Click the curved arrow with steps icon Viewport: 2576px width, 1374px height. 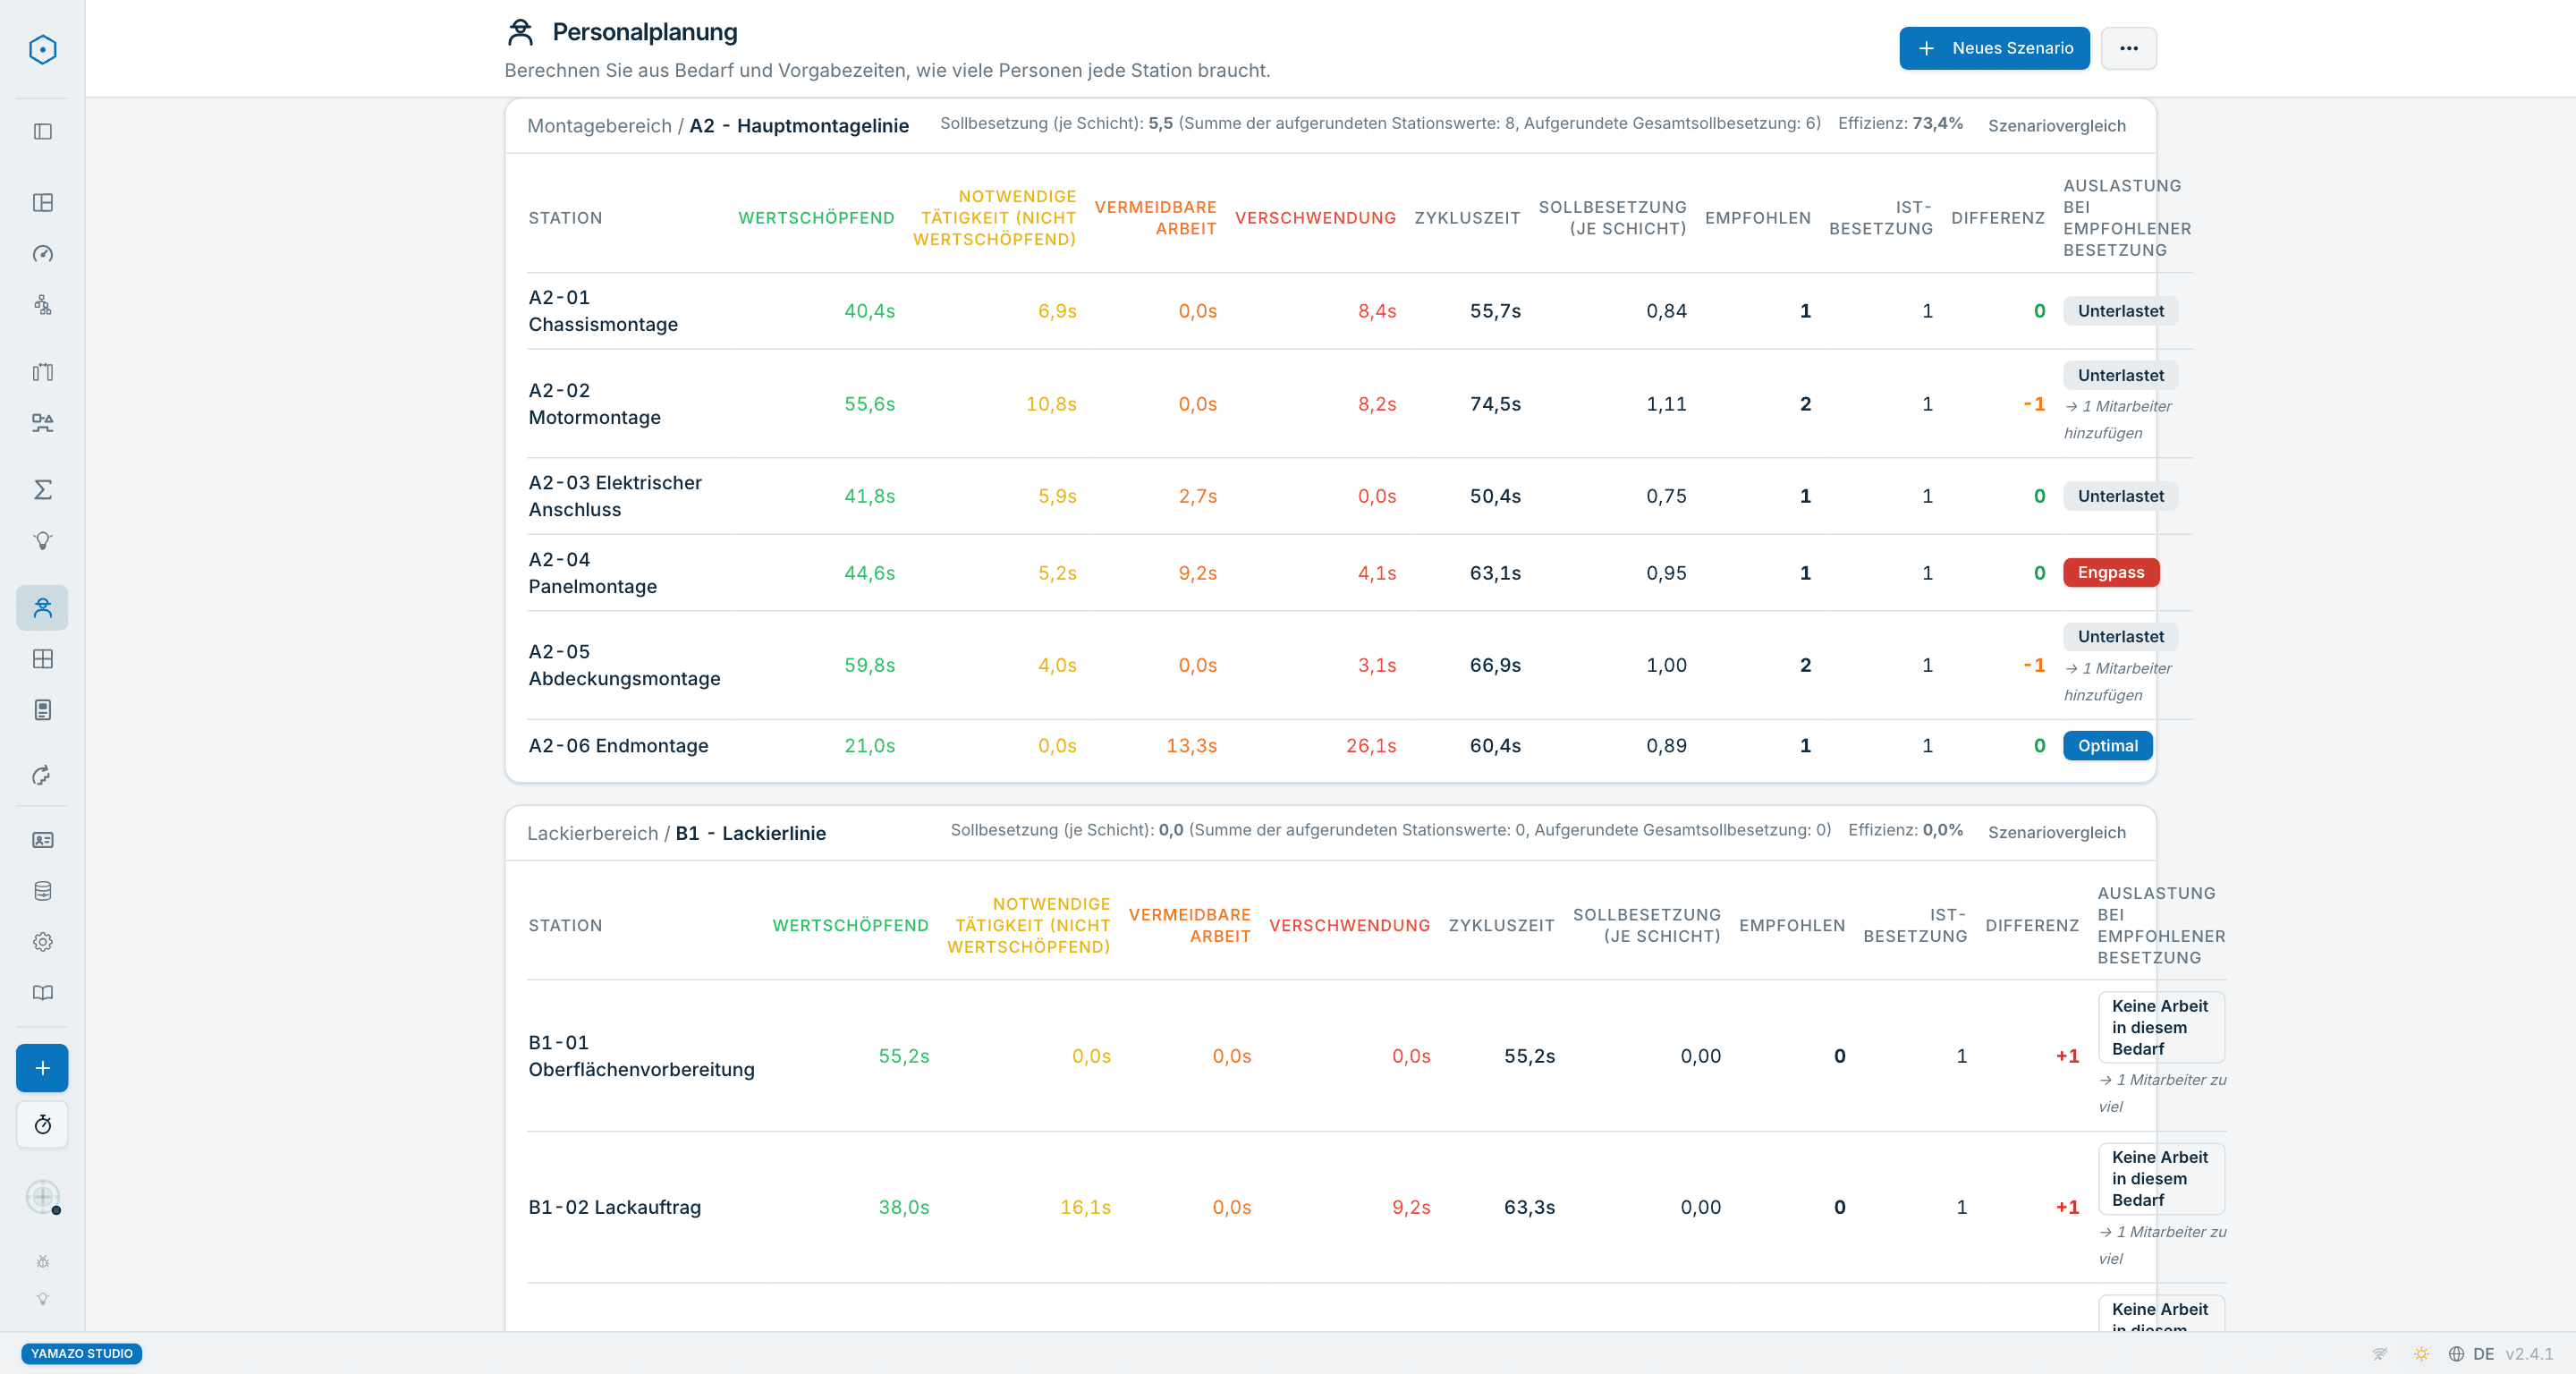(42, 775)
